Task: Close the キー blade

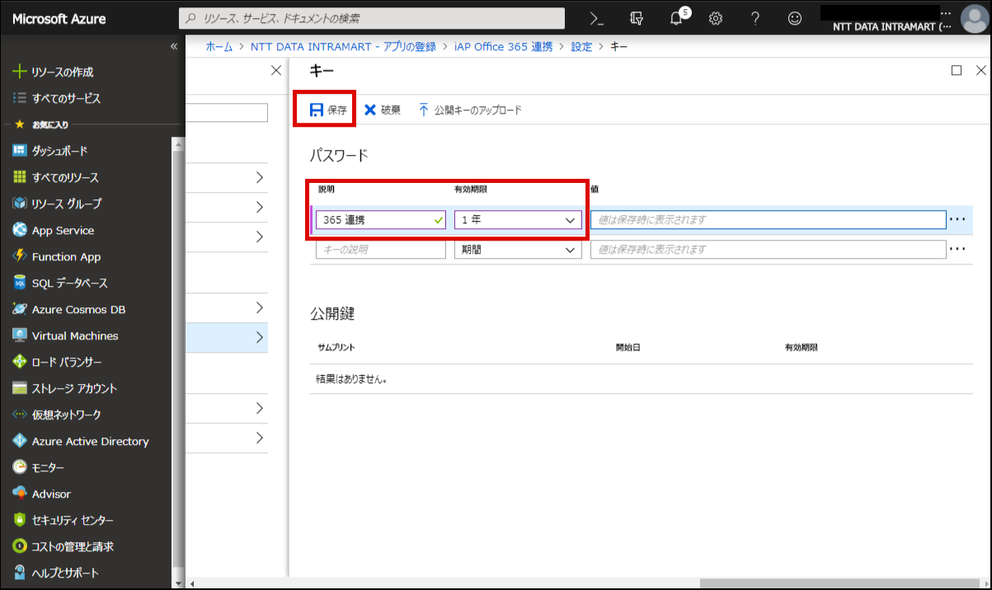Action: coord(981,71)
